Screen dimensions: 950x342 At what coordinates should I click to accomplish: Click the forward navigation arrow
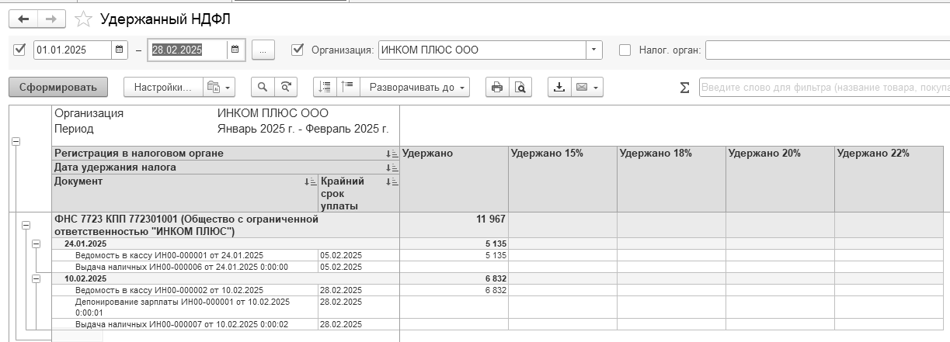point(50,18)
